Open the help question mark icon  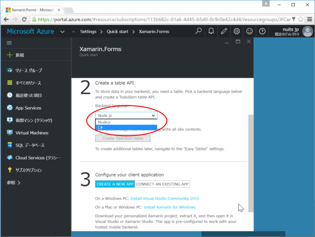click(x=262, y=31)
